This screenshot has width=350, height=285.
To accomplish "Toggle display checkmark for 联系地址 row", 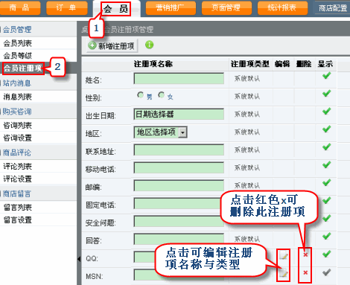I will tap(327, 147).
